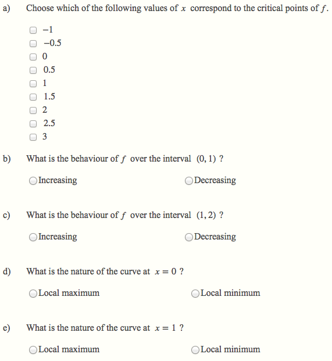Pick Local minimum for x = 0
Image resolution: width=332 pixels, height=361 pixels.
pos(195,294)
